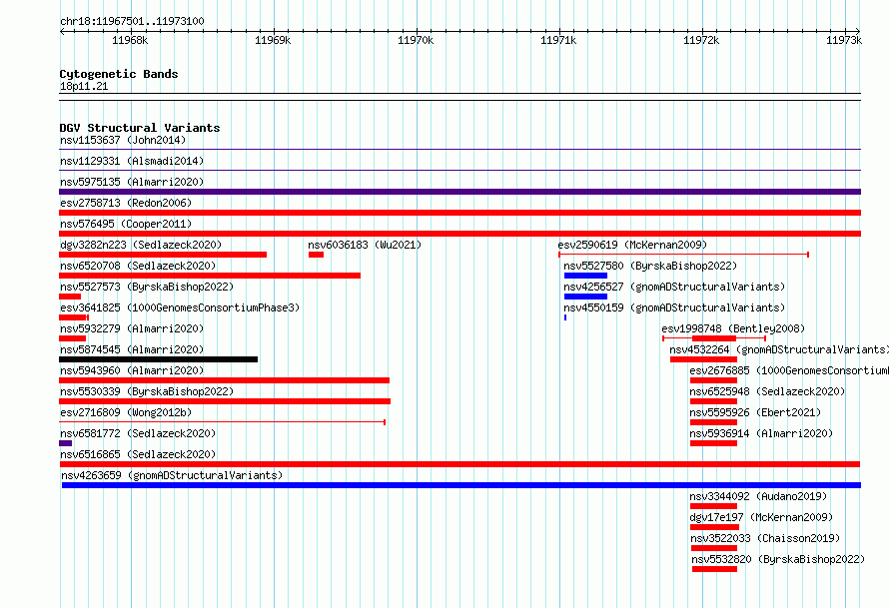Click esv1998748 (Bentley2008) label

click(733, 328)
